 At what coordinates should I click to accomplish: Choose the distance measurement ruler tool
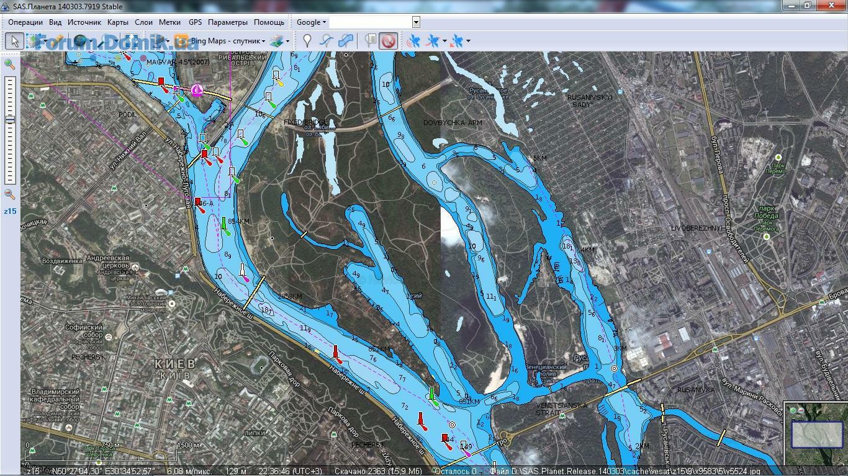tap(58, 41)
